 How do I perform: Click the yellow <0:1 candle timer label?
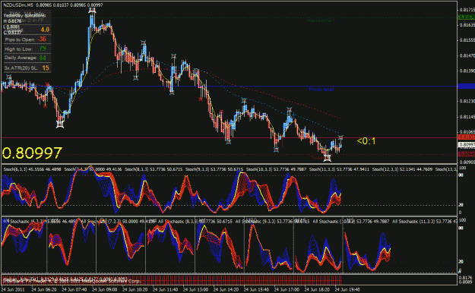(366, 141)
